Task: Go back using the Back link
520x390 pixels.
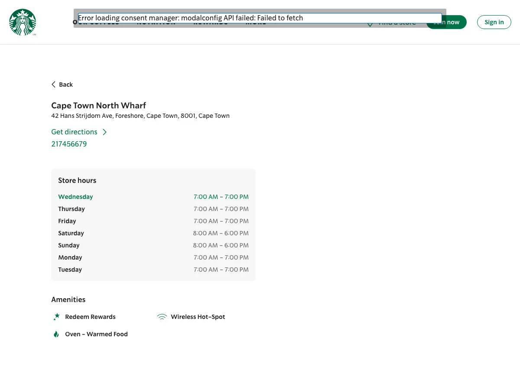Action: pos(62,84)
